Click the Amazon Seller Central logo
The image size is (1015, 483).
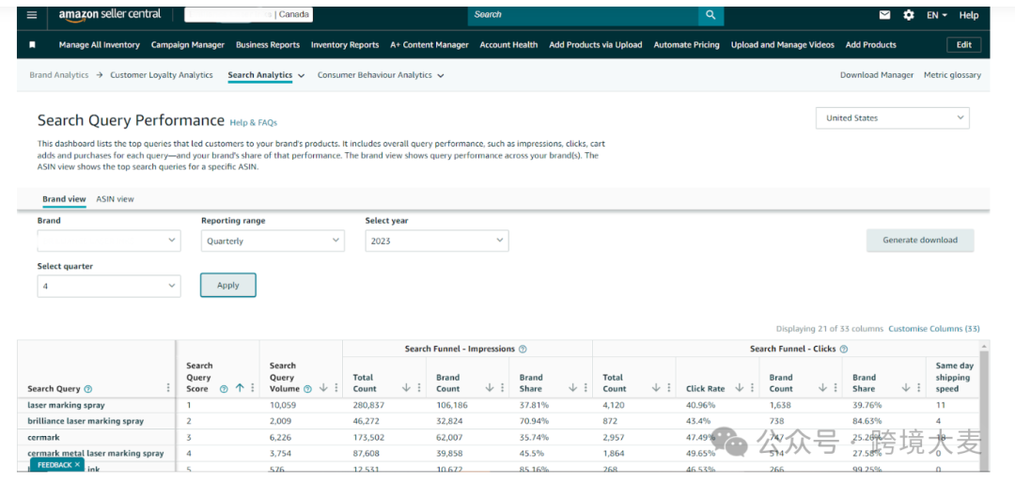[x=110, y=16]
